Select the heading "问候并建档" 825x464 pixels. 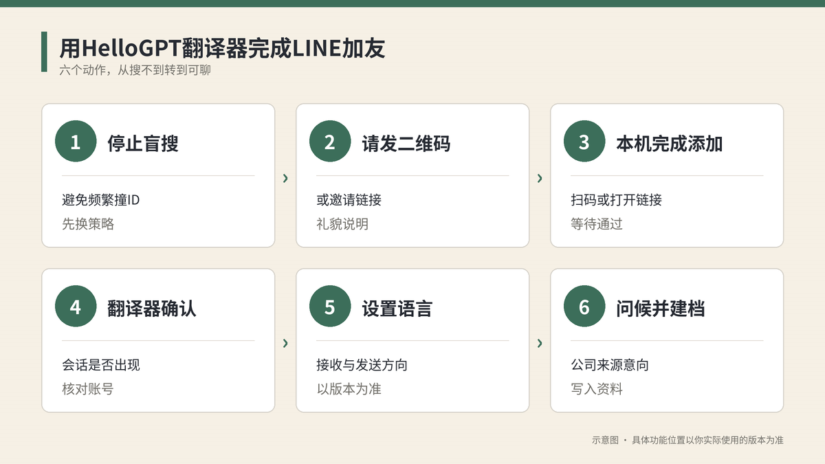(661, 308)
